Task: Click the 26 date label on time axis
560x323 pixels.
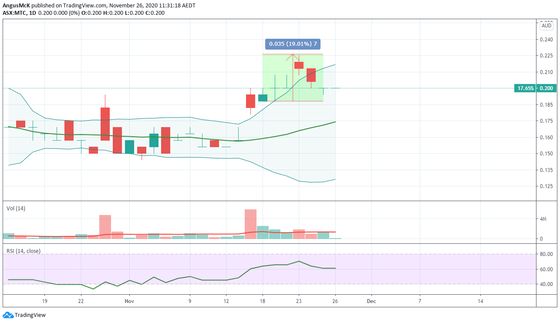Action: (x=335, y=301)
